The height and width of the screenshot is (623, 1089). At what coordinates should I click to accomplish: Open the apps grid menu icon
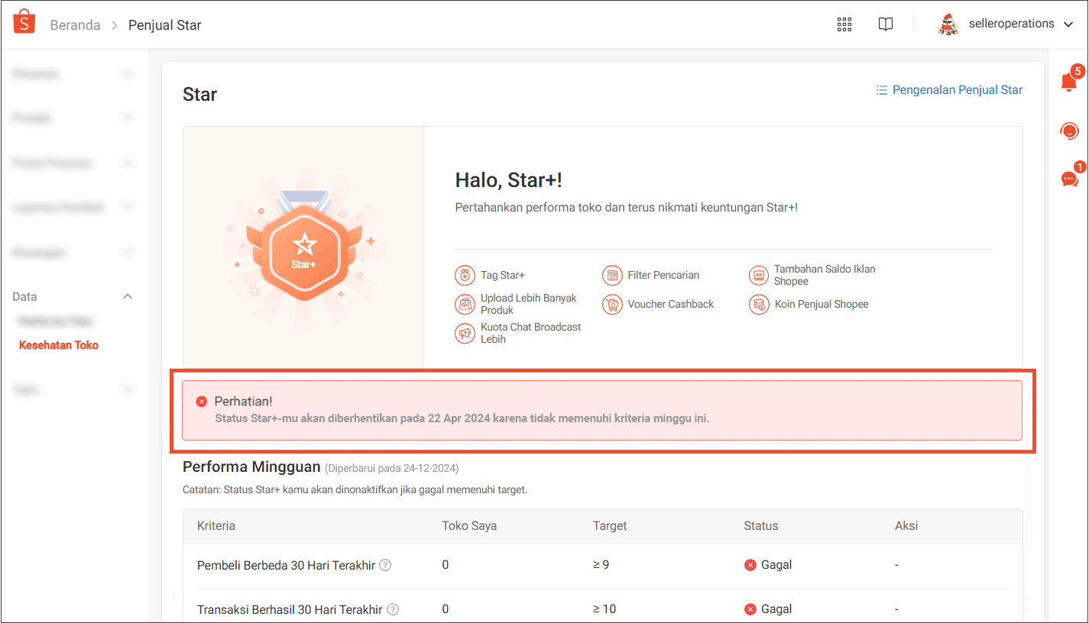coord(844,24)
